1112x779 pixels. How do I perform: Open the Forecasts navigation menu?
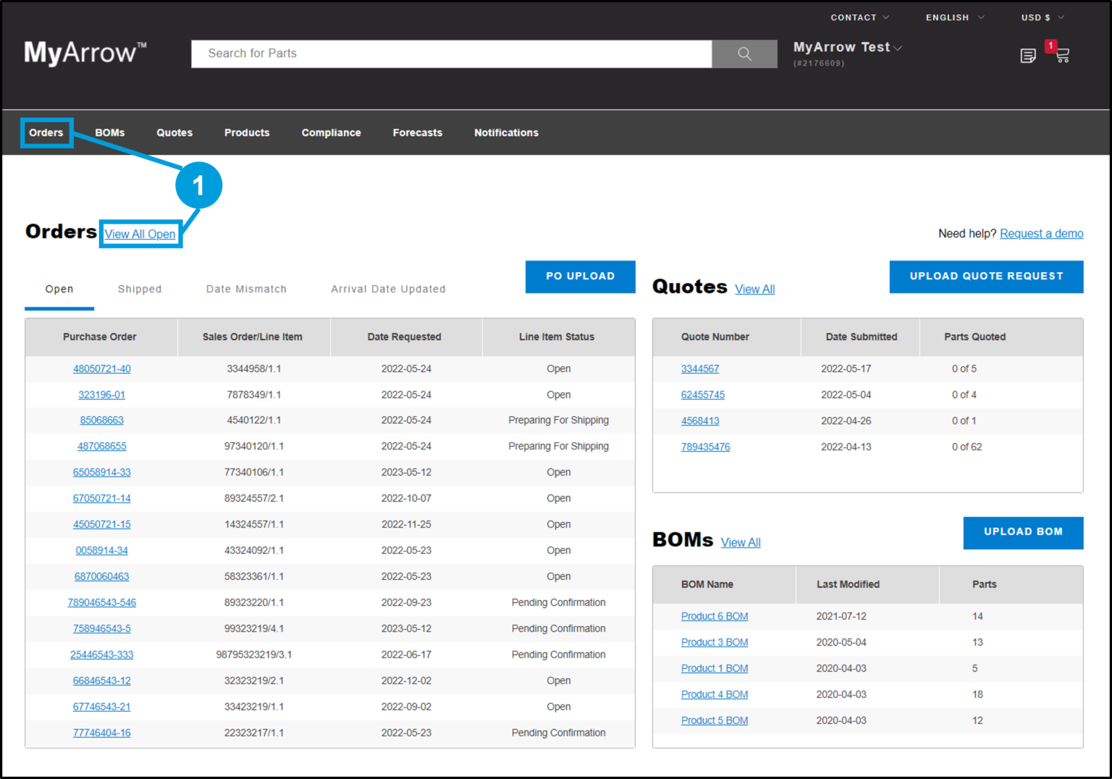click(418, 132)
